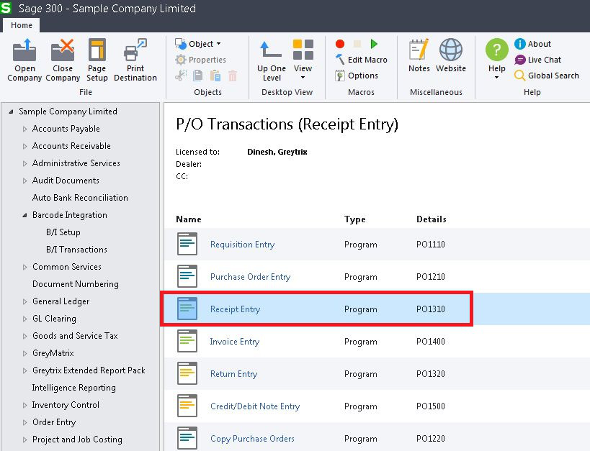The height and width of the screenshot is (451, 590).
Task: Open the Object dropdown menu
Action: [x=199, y=44]
